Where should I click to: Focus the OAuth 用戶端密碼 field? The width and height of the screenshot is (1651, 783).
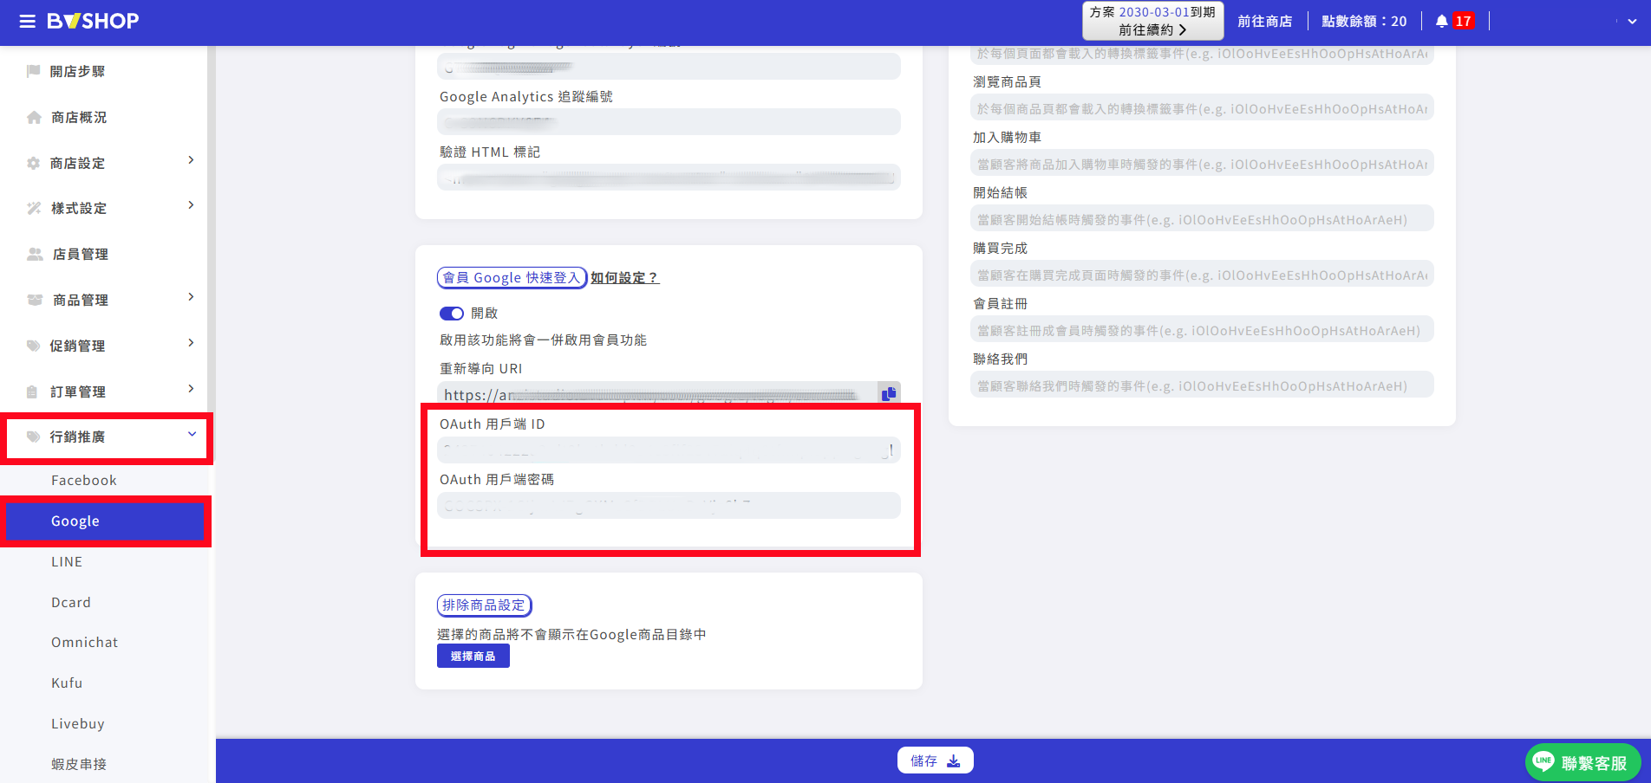[x=669, y=506]
